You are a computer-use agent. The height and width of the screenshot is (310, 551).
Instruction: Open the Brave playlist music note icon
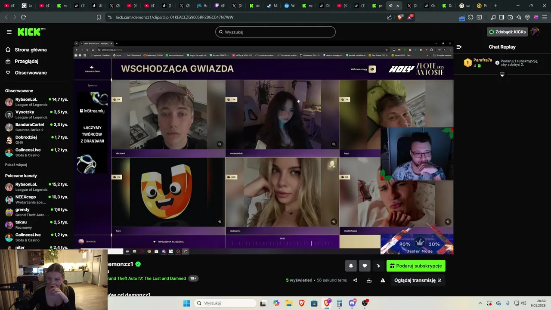click(493, 17)
